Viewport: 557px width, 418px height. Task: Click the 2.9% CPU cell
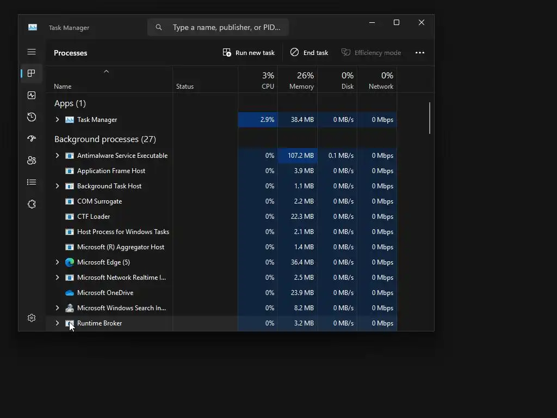tap(258, 120)
